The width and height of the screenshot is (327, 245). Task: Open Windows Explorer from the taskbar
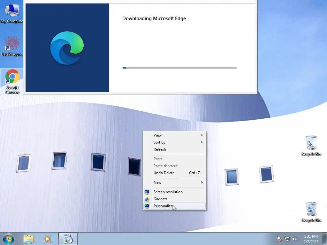tap(28, 239)
